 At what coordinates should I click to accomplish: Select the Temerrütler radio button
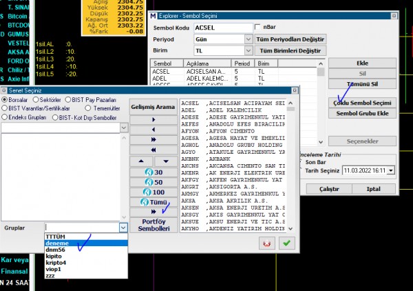coord(88,108)
